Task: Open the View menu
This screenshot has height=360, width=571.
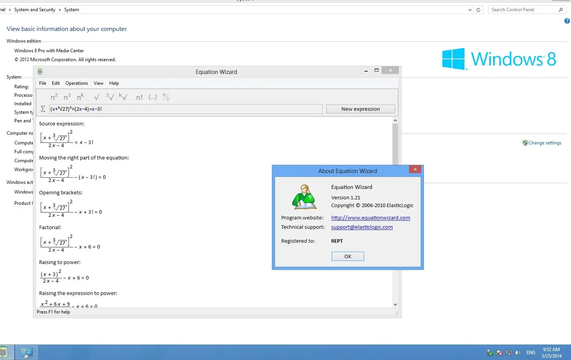Action: (x=98, y=83)
